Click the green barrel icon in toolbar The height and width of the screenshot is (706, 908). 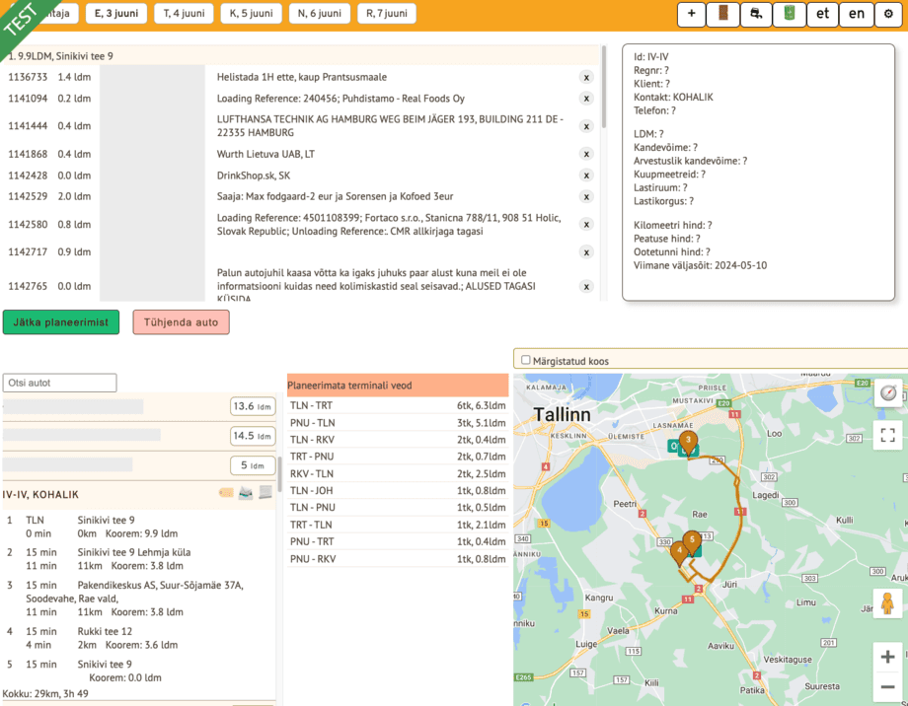(x=790, y=14)
